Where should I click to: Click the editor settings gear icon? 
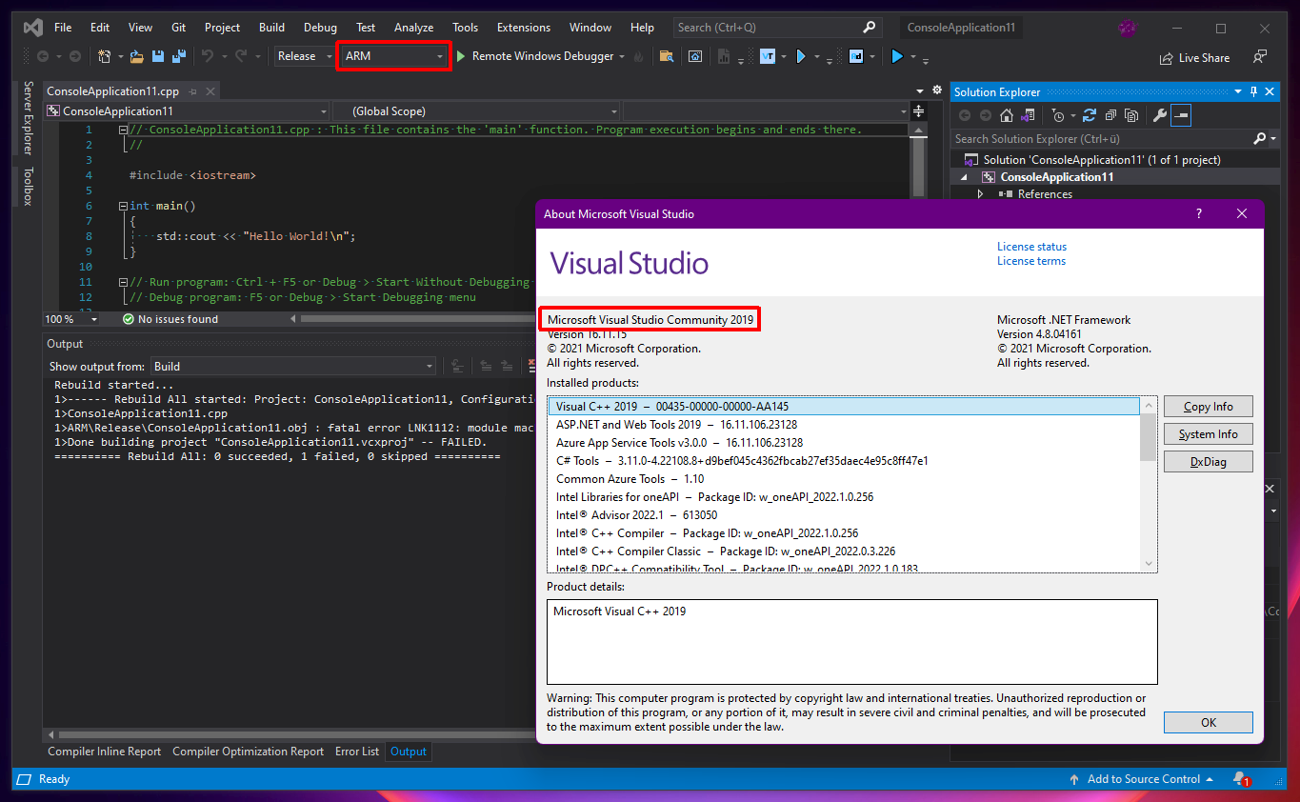pyautogui.click(x=937, y=91)
